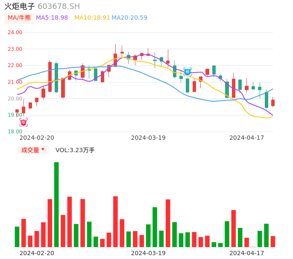Click the 18.00 price axis label
Screen dimensions: 293x259
pyautogui.click(x=15, y=132)
